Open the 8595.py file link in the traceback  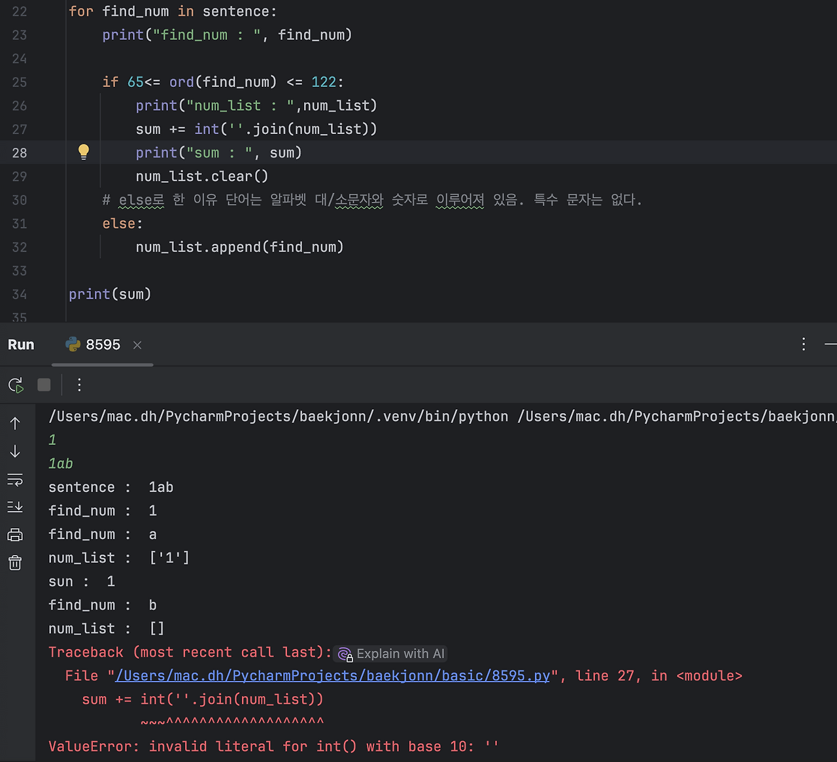coord(332,675)
